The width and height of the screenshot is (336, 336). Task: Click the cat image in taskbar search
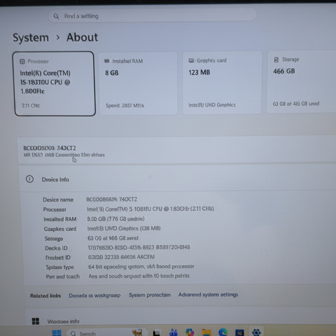137,333
